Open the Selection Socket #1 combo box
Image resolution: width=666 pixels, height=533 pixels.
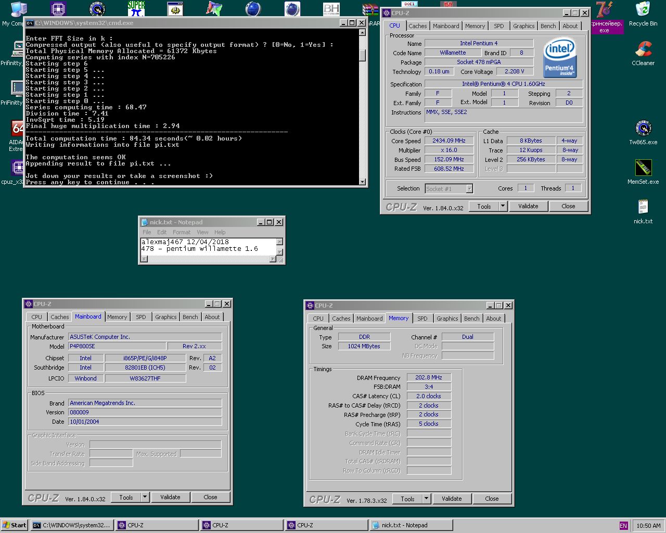point(449,188)
